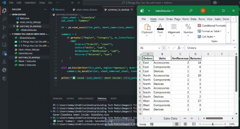Switch to the Debug Console tab

pyautogui.click(x=85, y=98)
